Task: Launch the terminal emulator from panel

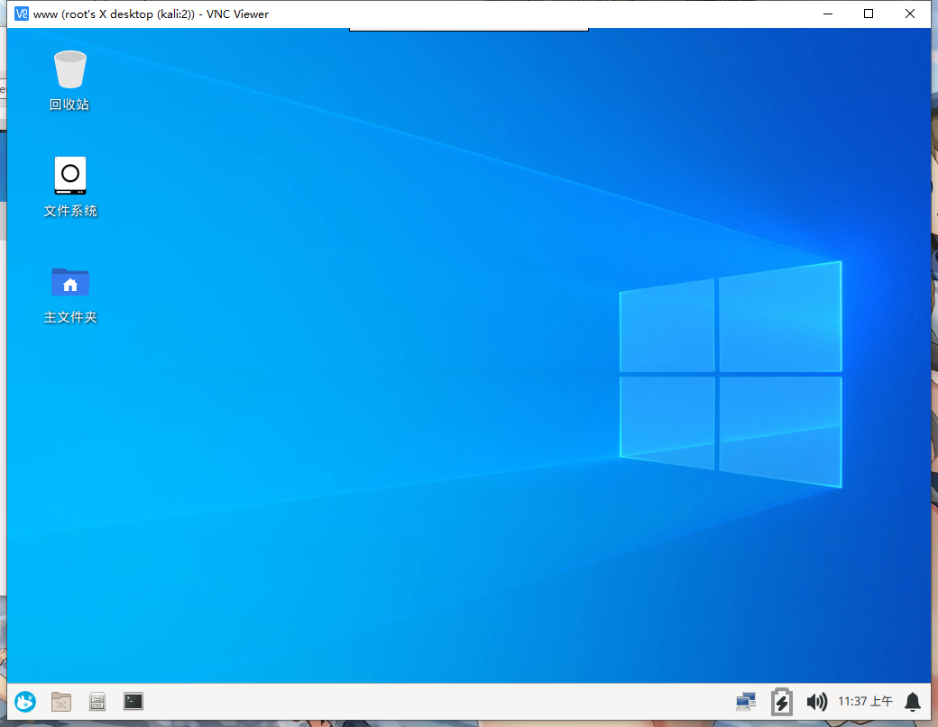Action: [x=133, y=701]
